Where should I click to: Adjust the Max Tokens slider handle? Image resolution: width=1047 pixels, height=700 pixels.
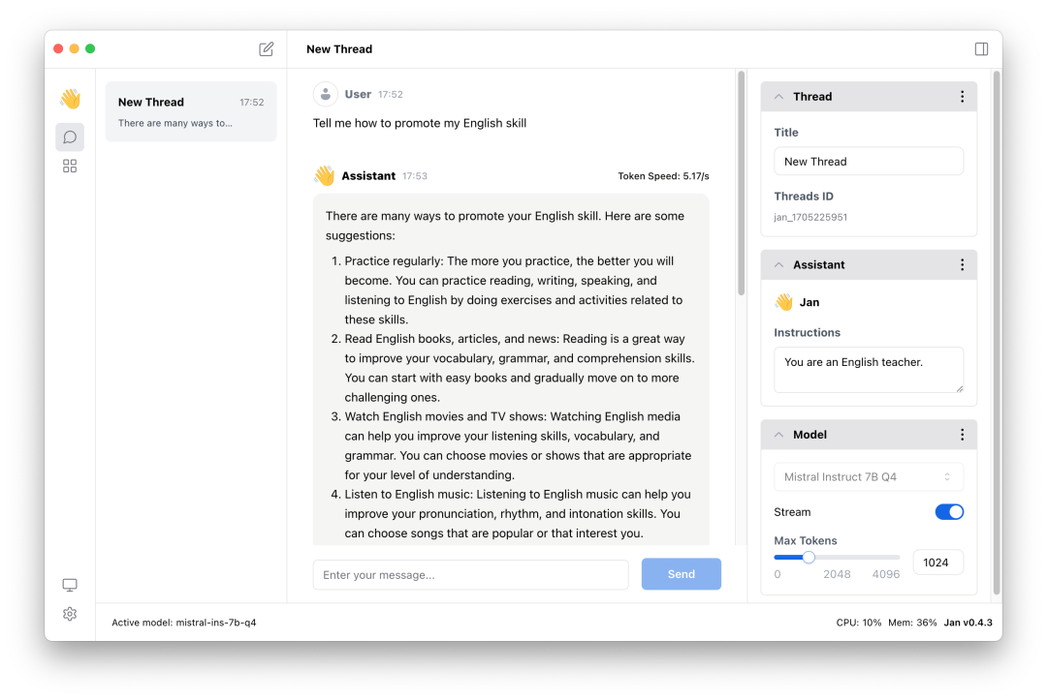[x=809, y=557]
